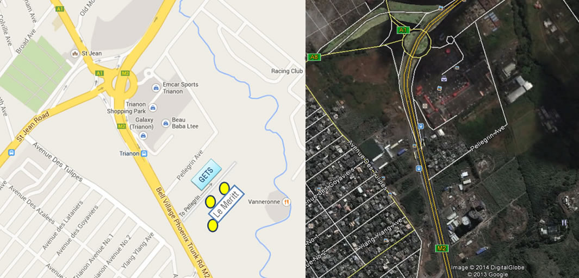Viewport: 579px width, 278px height.
Task: Click the green A1 badge on the satellite view
Action: 403,30
